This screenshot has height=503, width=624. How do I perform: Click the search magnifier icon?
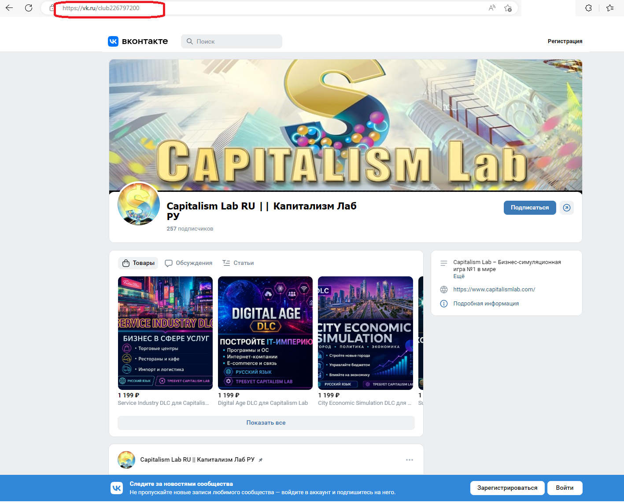[x=189, y=41]
